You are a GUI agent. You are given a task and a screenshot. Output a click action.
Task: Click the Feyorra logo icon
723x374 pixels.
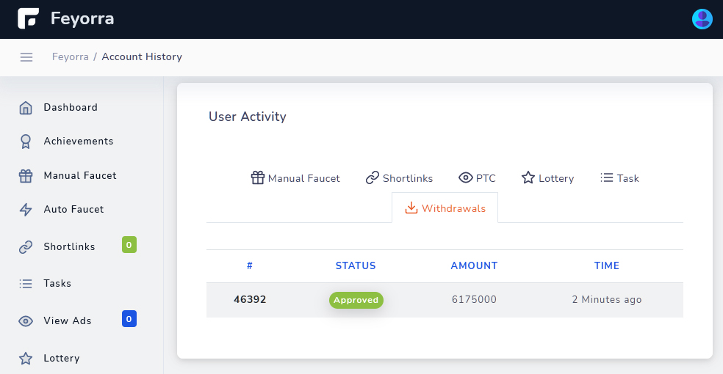[x=28, y=18]
